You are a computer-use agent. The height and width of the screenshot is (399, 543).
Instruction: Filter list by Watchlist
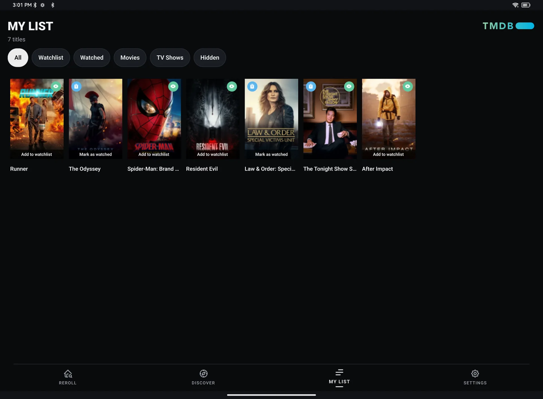click(x=51, y=58)
